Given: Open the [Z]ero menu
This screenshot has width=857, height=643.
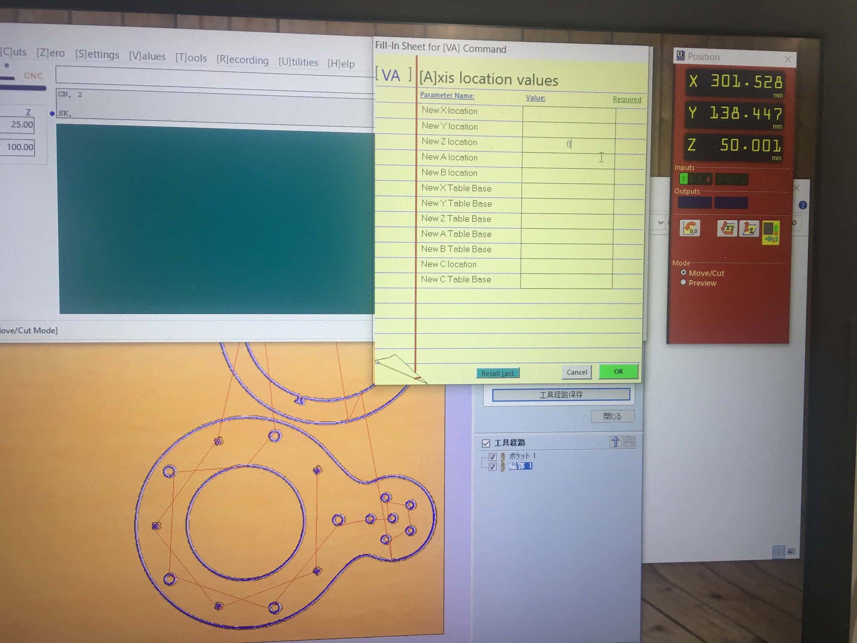Looking at the screenshot, I should click(x=50, y=53).
